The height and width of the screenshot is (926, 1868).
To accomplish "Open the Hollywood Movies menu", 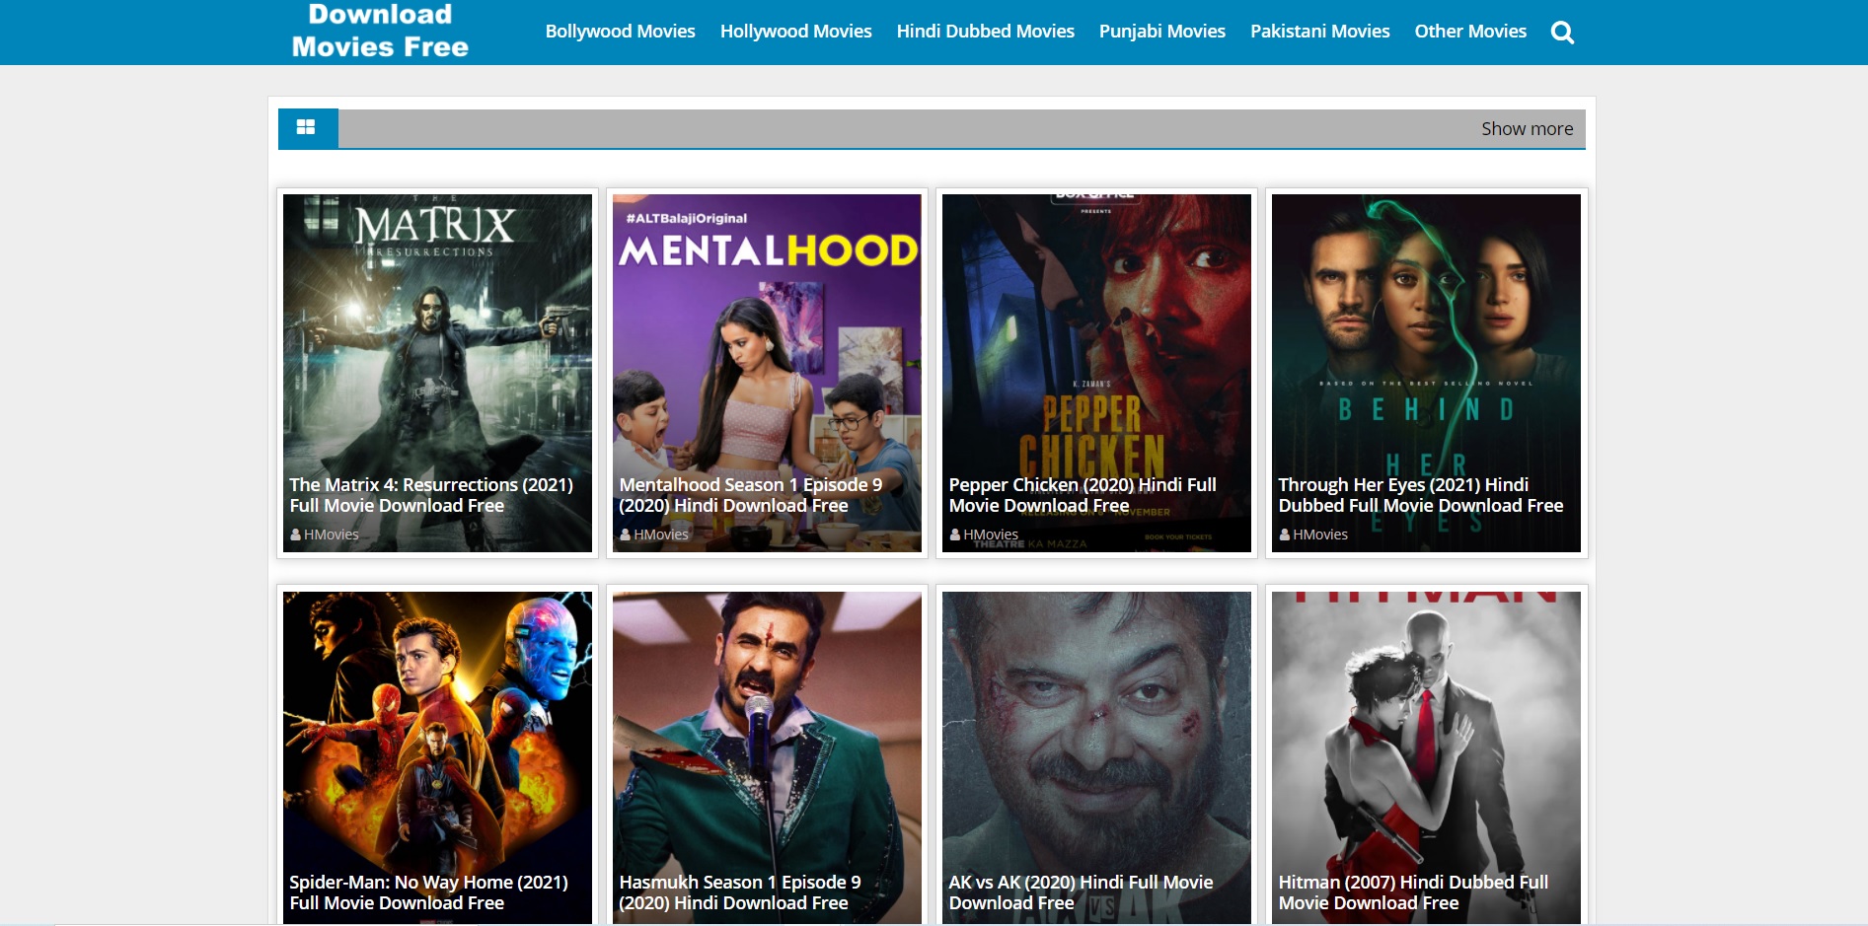I will coord(795,32).
